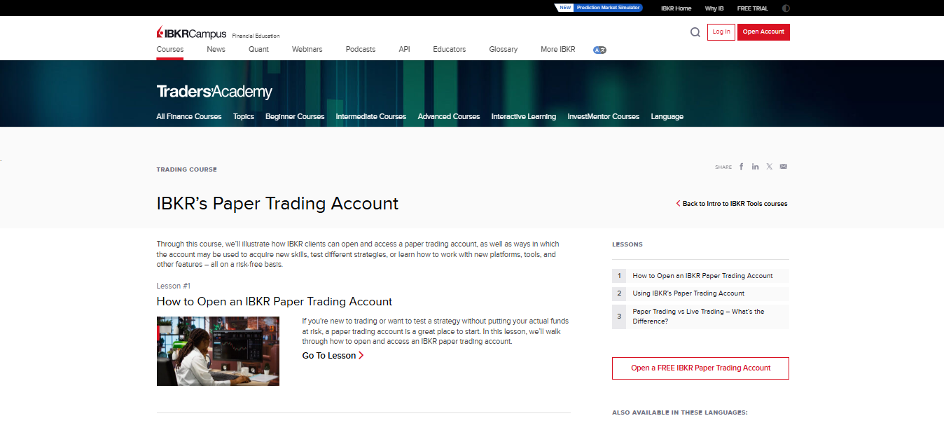Share course on Facebook icon
Screen dimensions: 944x423
[742, 167]
